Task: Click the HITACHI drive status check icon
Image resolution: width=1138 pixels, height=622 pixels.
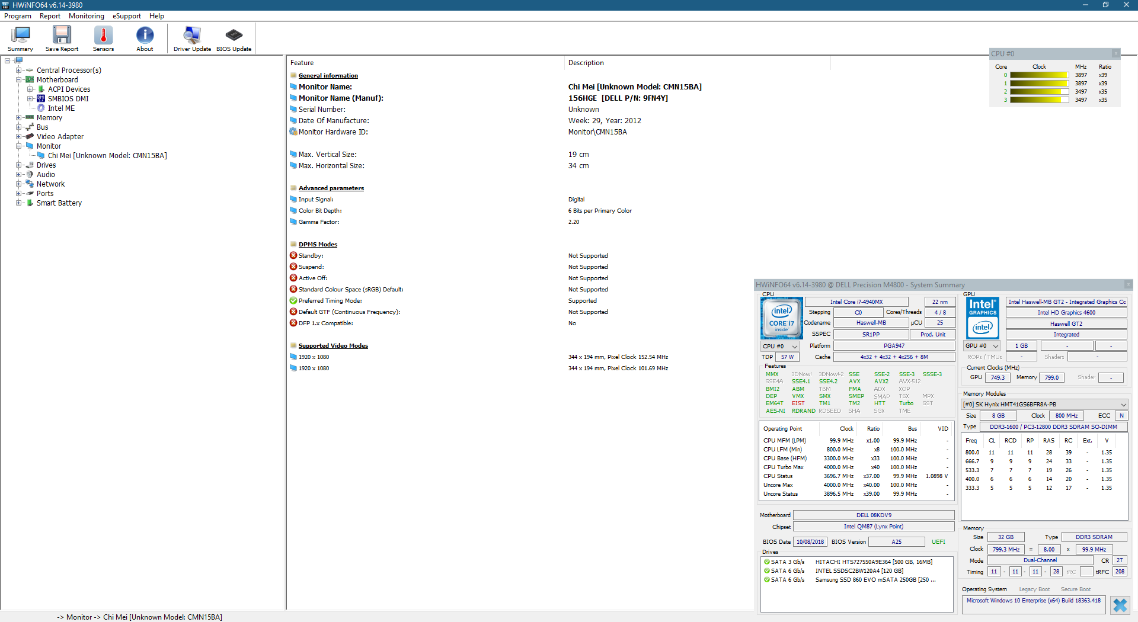Action: [x=766, y=562]
